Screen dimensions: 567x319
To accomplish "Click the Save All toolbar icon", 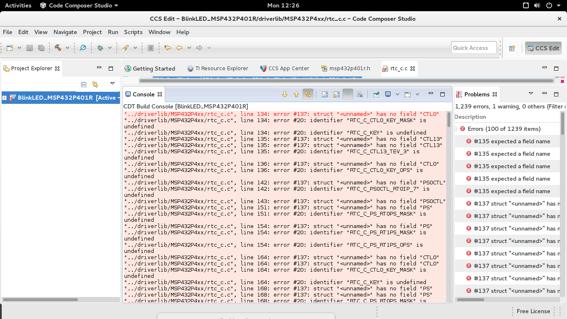I will (41, 48).
